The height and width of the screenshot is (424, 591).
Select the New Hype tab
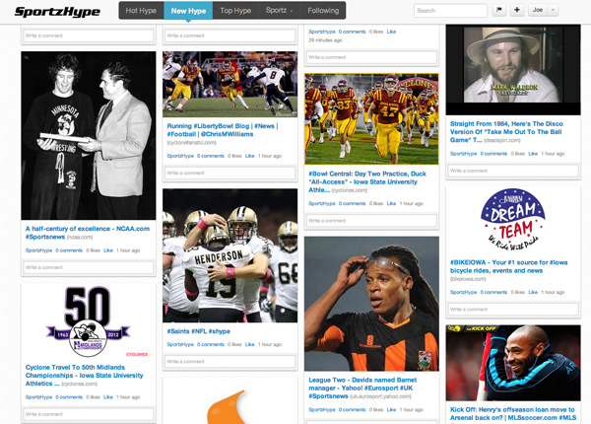[187, 11]
